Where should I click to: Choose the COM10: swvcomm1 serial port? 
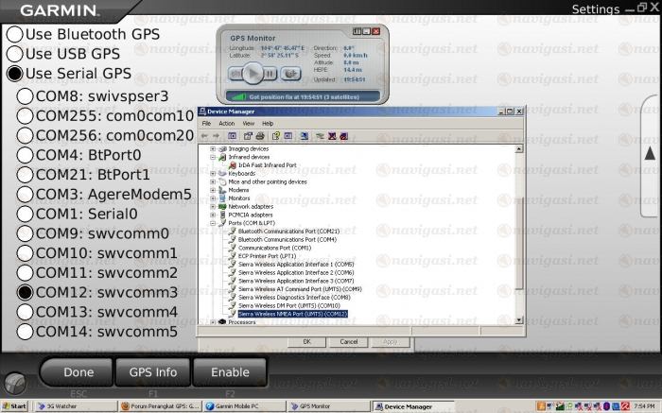coord(26,253)
